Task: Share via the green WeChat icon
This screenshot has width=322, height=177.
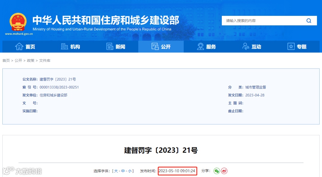Action: click(217, 171)
